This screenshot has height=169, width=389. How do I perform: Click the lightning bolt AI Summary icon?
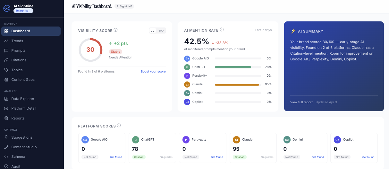293,31
